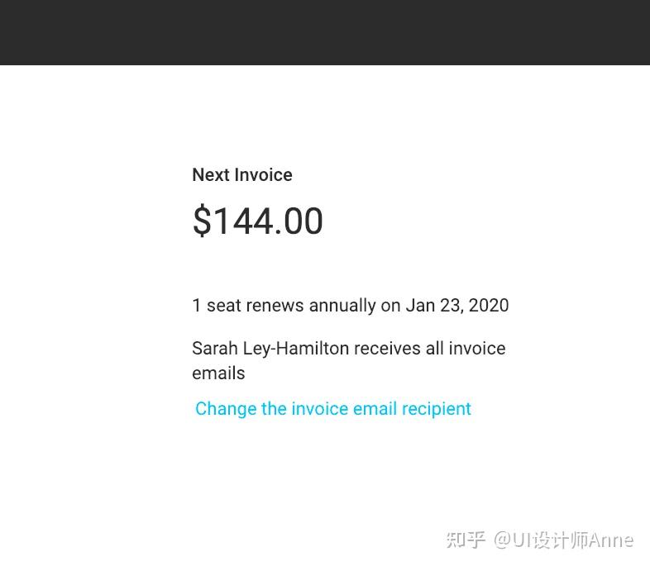Click the word "on" before the date
This screenshot has height=566, width=650.
pos(390,306)
